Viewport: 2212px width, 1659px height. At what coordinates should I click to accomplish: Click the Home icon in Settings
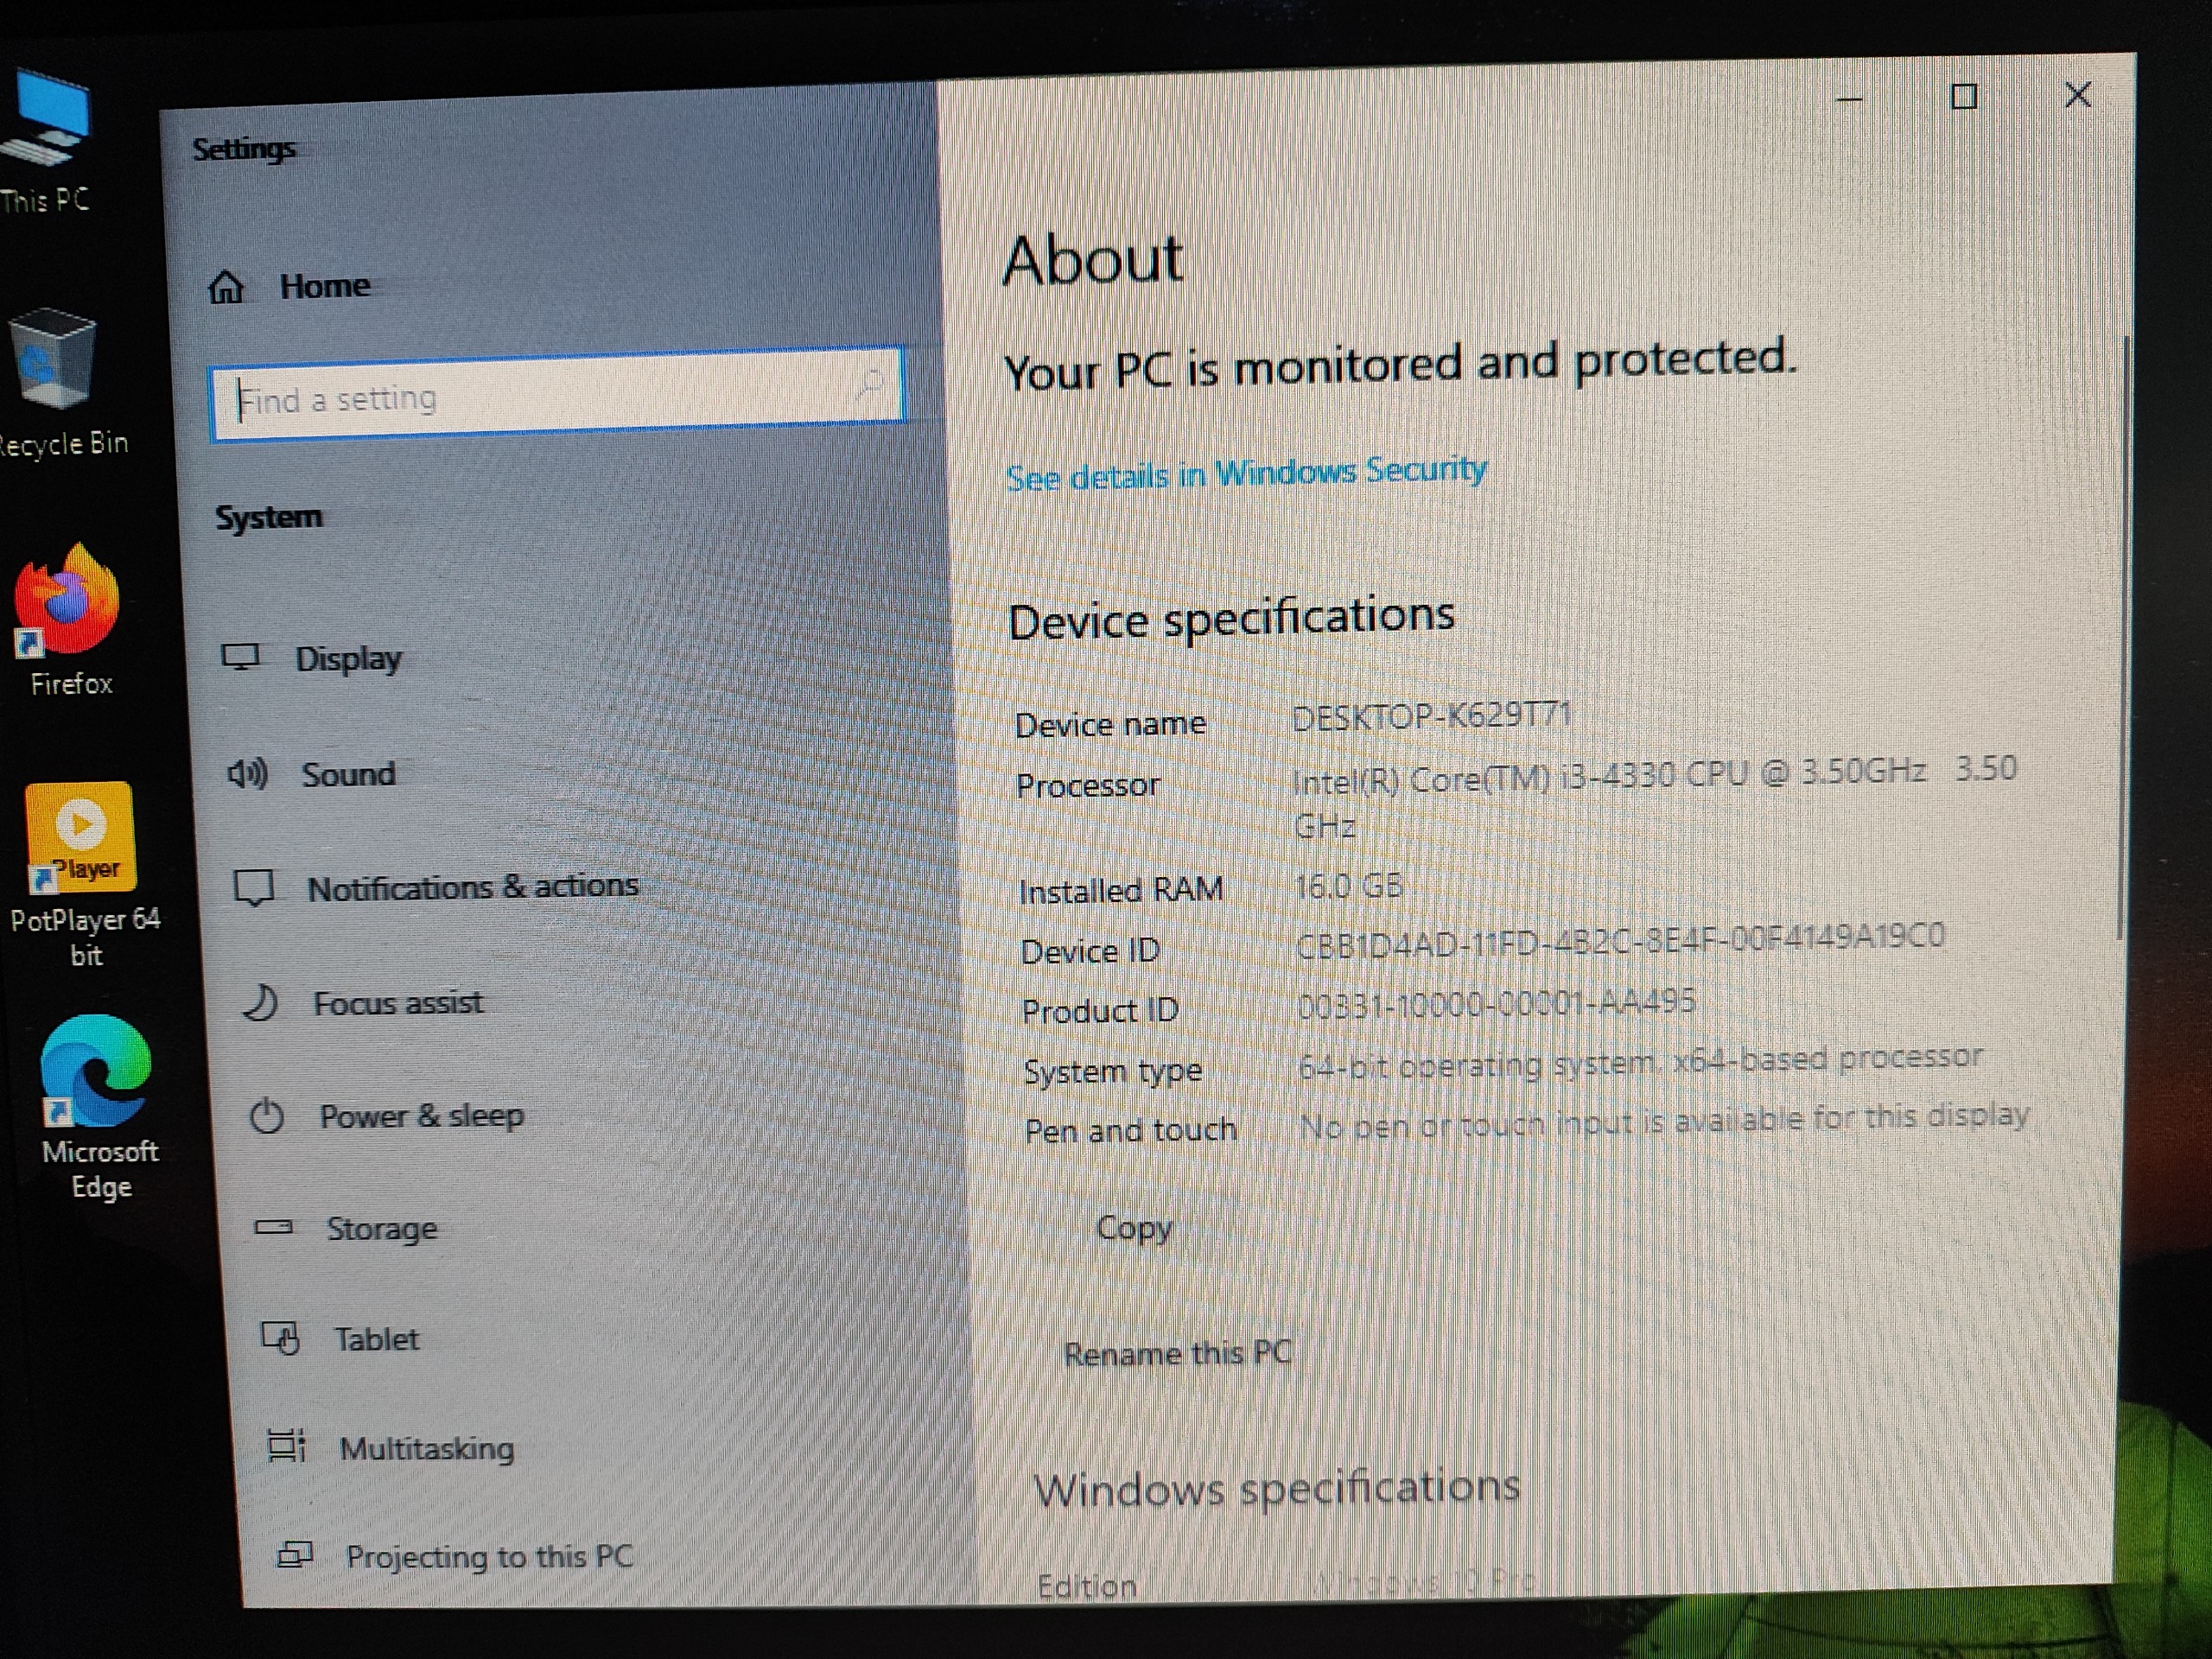click(226, 288)
